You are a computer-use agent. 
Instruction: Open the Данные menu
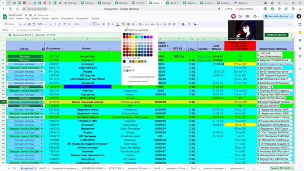click(x=55, y=19)
